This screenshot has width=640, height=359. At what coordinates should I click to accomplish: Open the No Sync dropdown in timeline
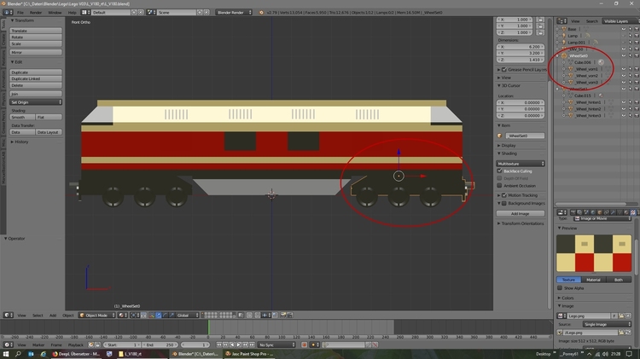click(x=276, y=345)
